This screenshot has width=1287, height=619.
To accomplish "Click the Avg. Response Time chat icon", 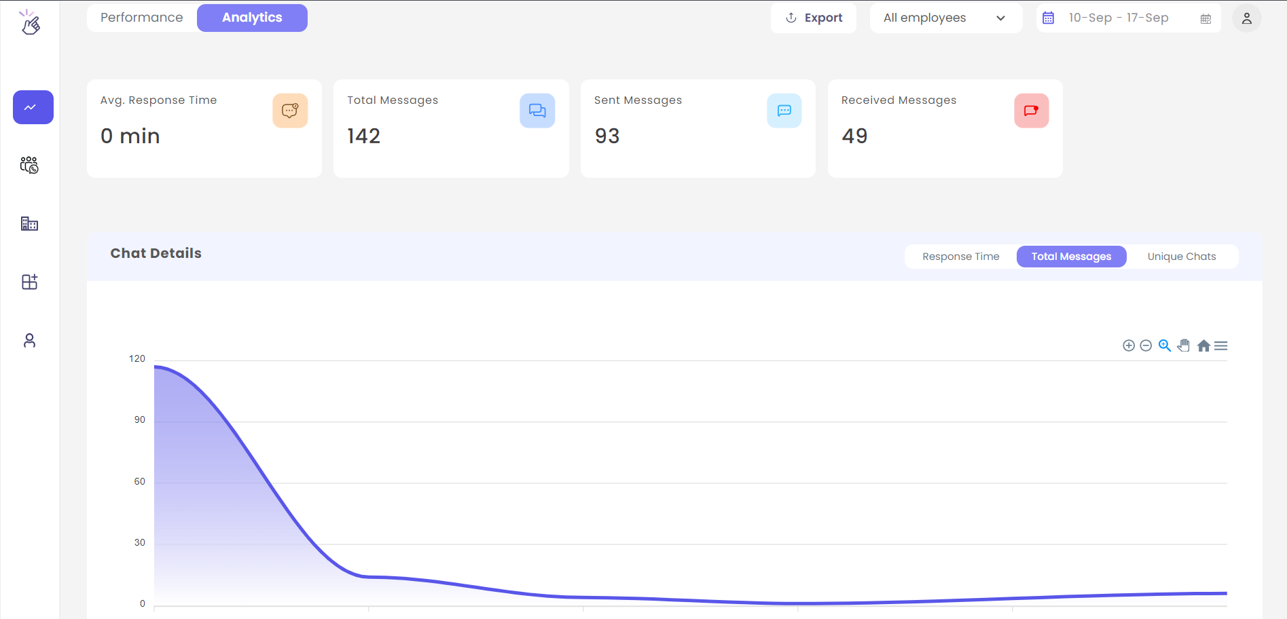I will point(290,111).
